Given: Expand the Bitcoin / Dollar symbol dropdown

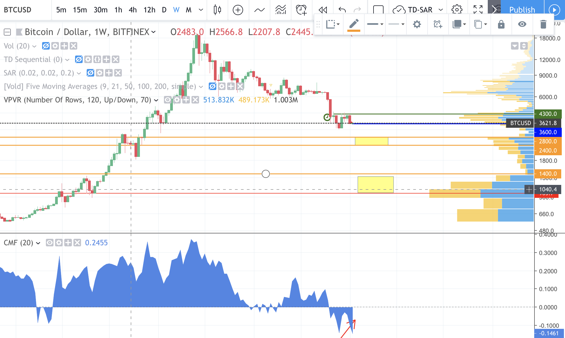Looking at the screenshot, I should [x=154, y=32].
